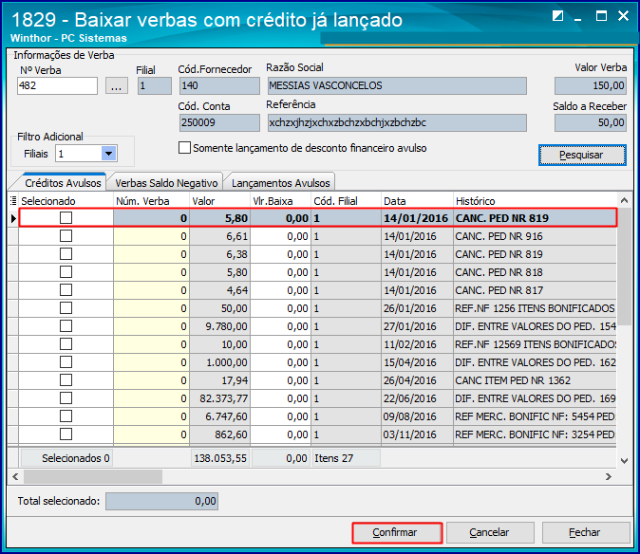The width and height of the screenshot is (640, 554).
Task: Click the Confirmar button
Action: point(397,532)
